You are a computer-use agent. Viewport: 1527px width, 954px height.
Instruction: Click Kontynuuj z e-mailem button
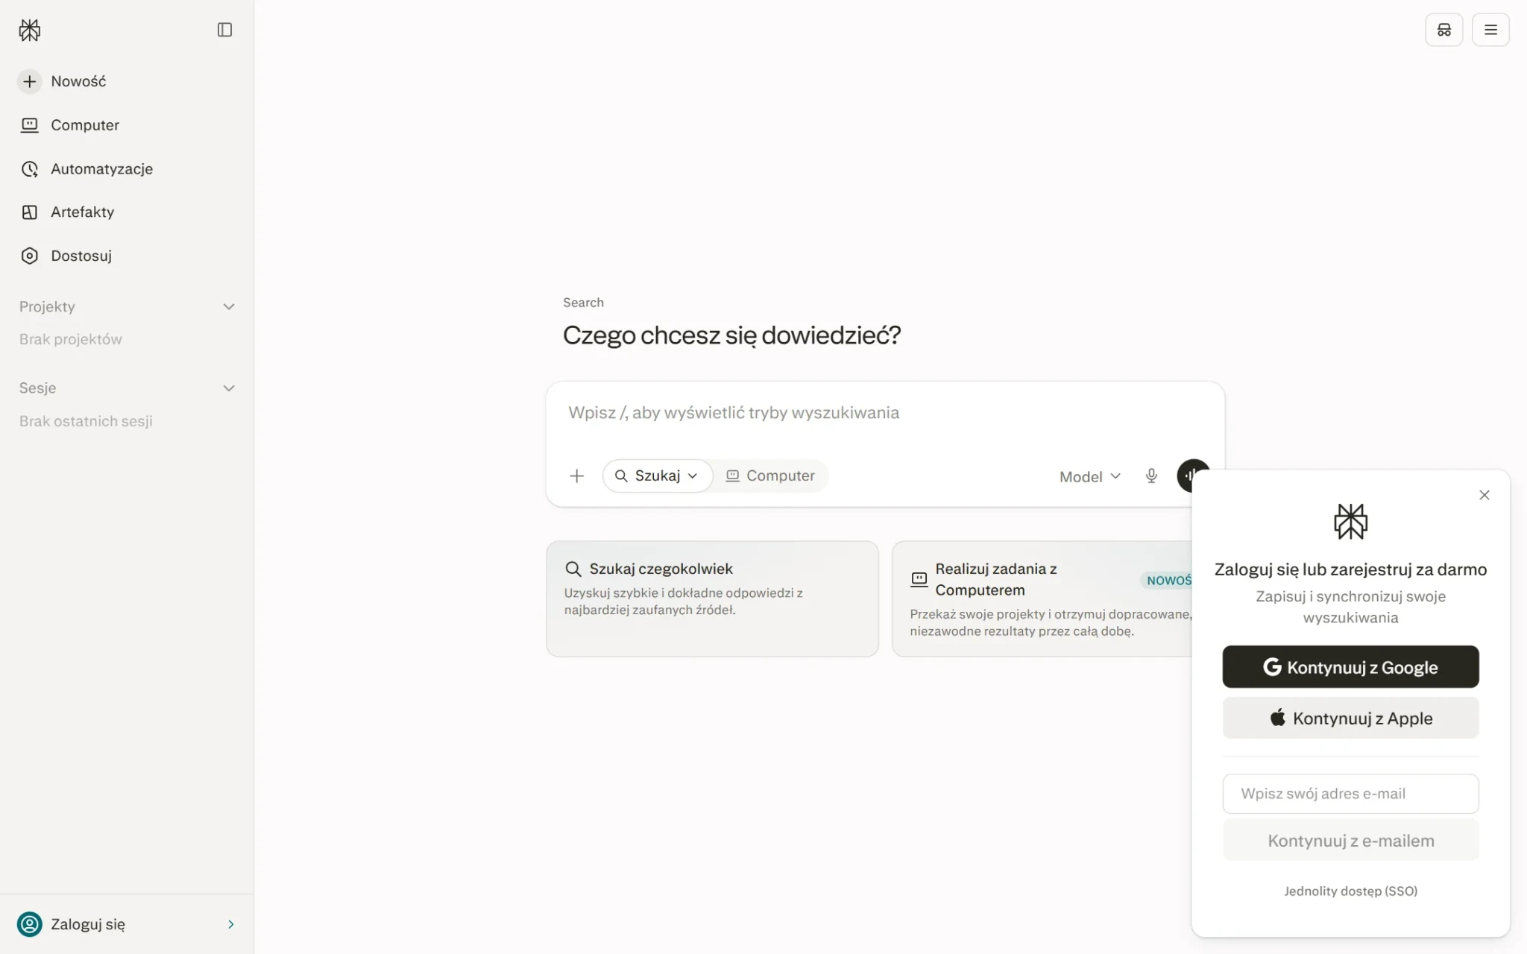point(1350,841)
